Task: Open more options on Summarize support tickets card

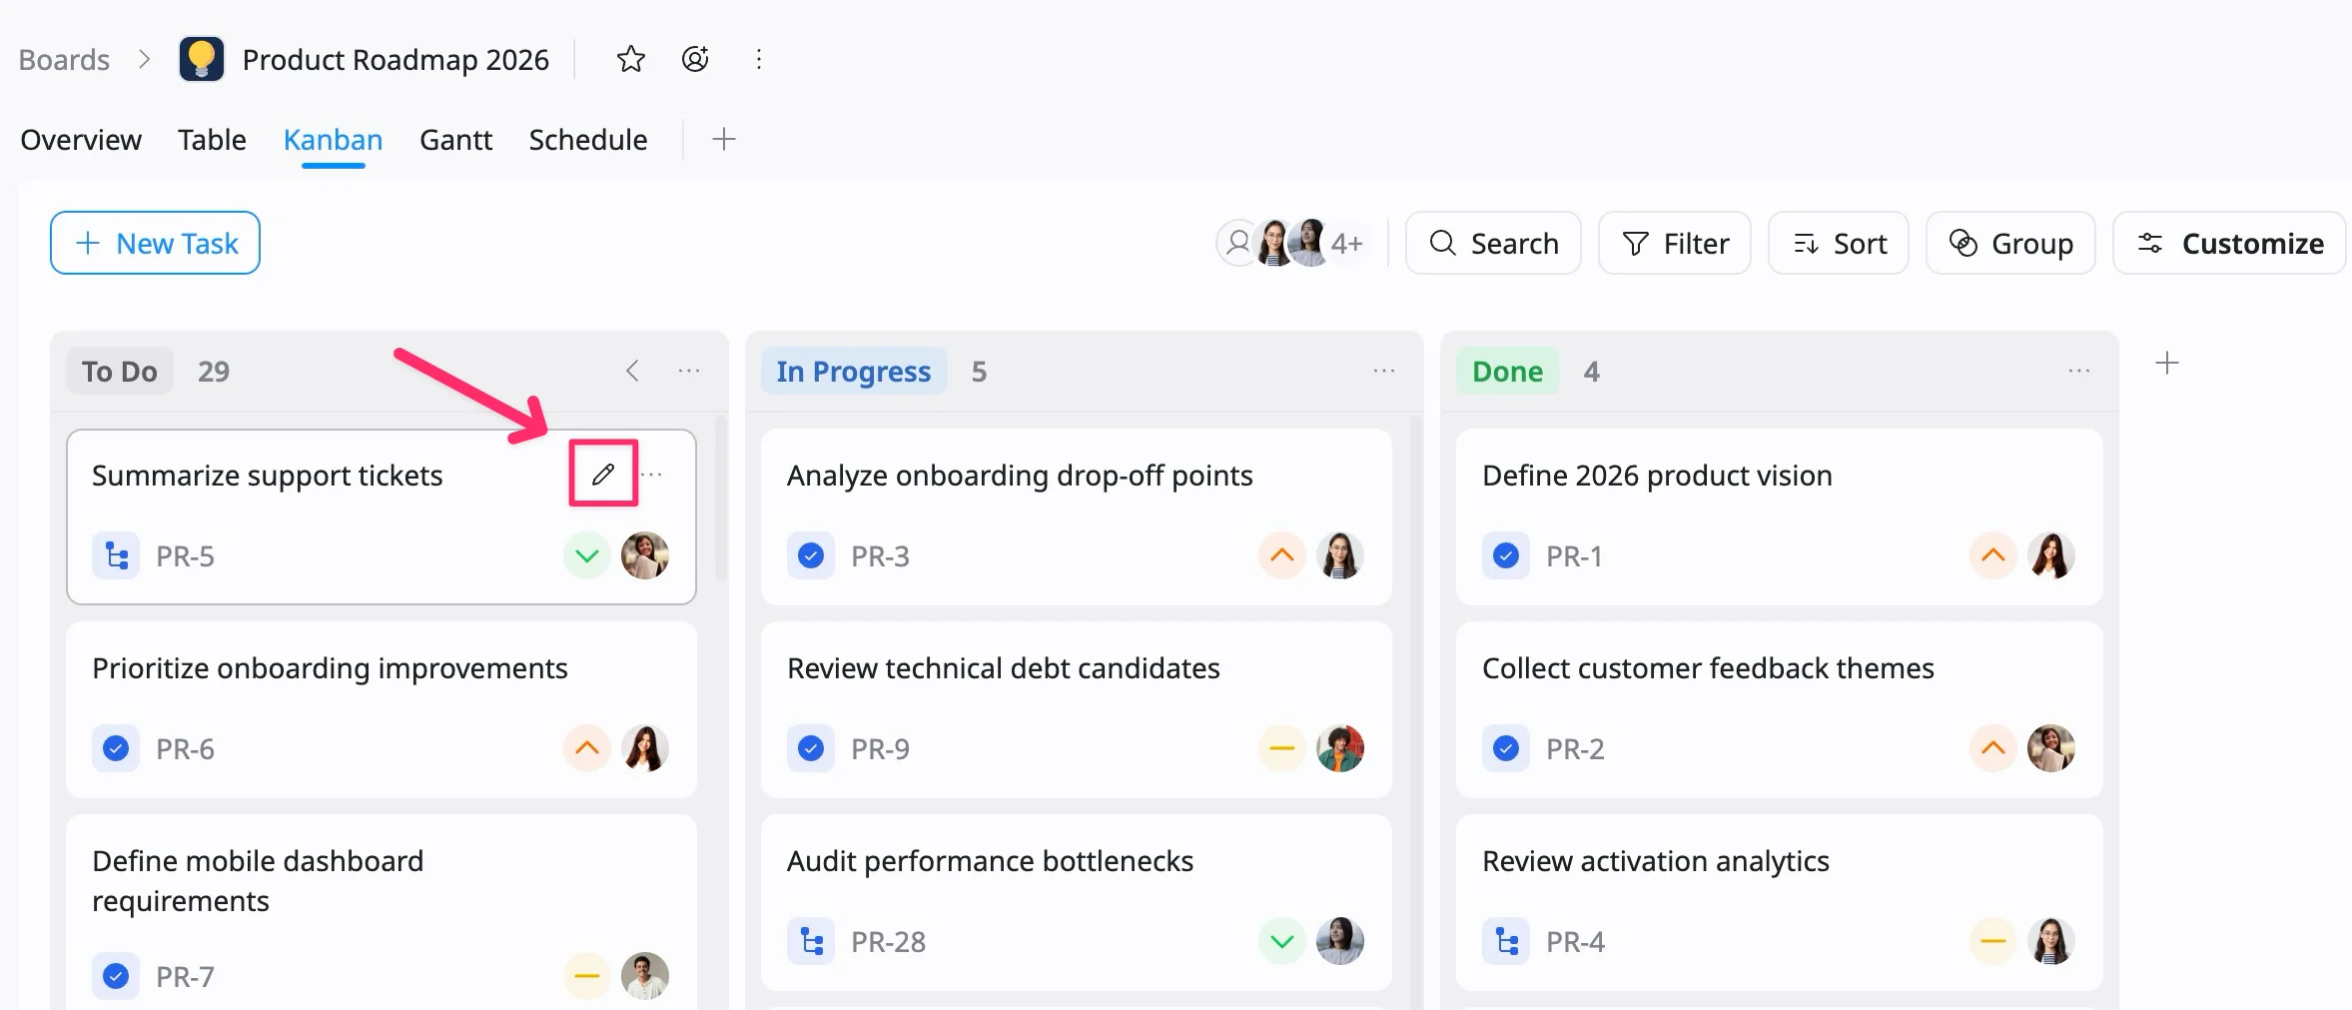Action: click(x=652, y=474)
